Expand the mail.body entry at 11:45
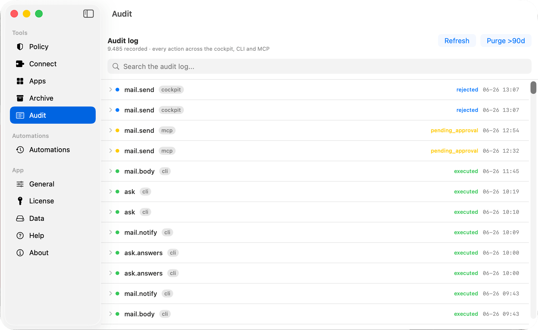538x330 pixels. (x=110, y=171)
